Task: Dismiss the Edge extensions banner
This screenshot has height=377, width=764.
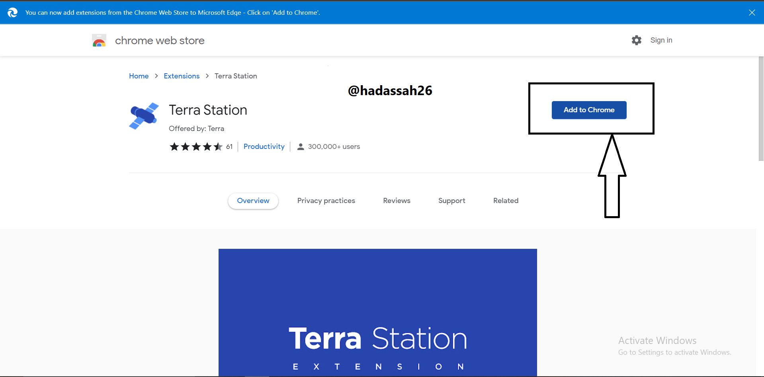Action: coord(752,12)
